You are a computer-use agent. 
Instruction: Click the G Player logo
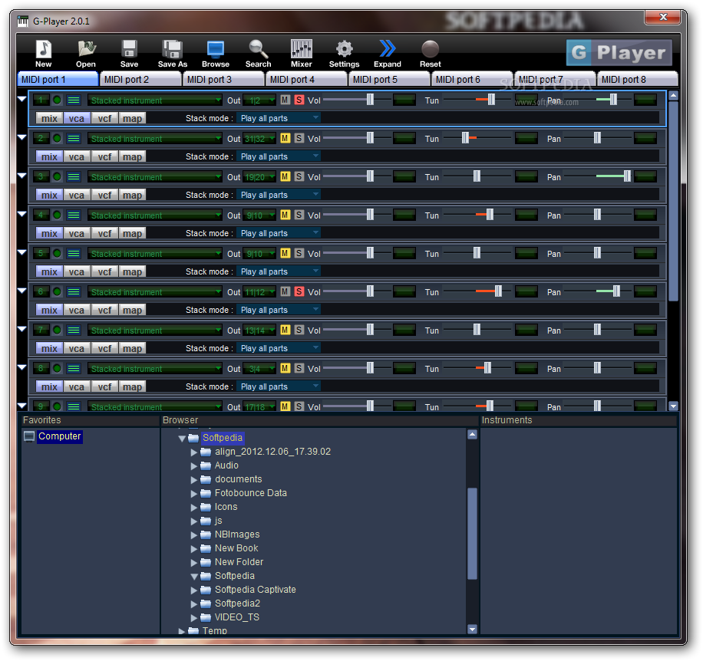pos(619,52)
